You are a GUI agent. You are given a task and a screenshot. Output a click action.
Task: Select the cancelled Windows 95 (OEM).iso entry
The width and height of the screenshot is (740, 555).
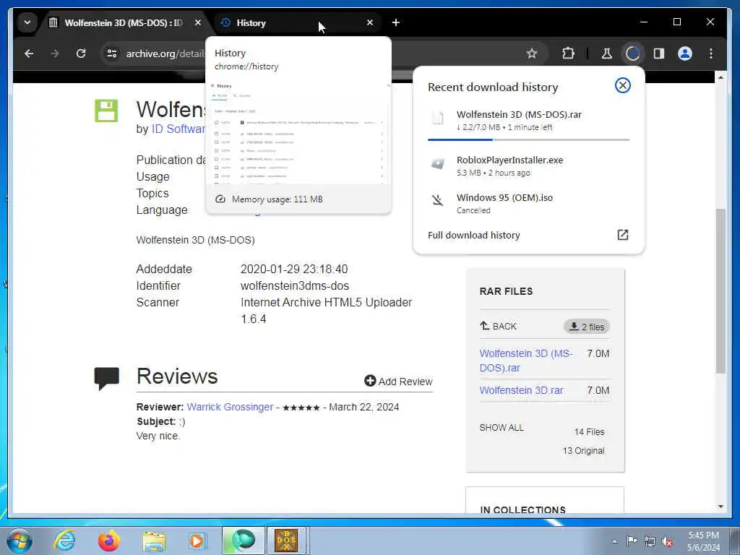tap(528, 203)
